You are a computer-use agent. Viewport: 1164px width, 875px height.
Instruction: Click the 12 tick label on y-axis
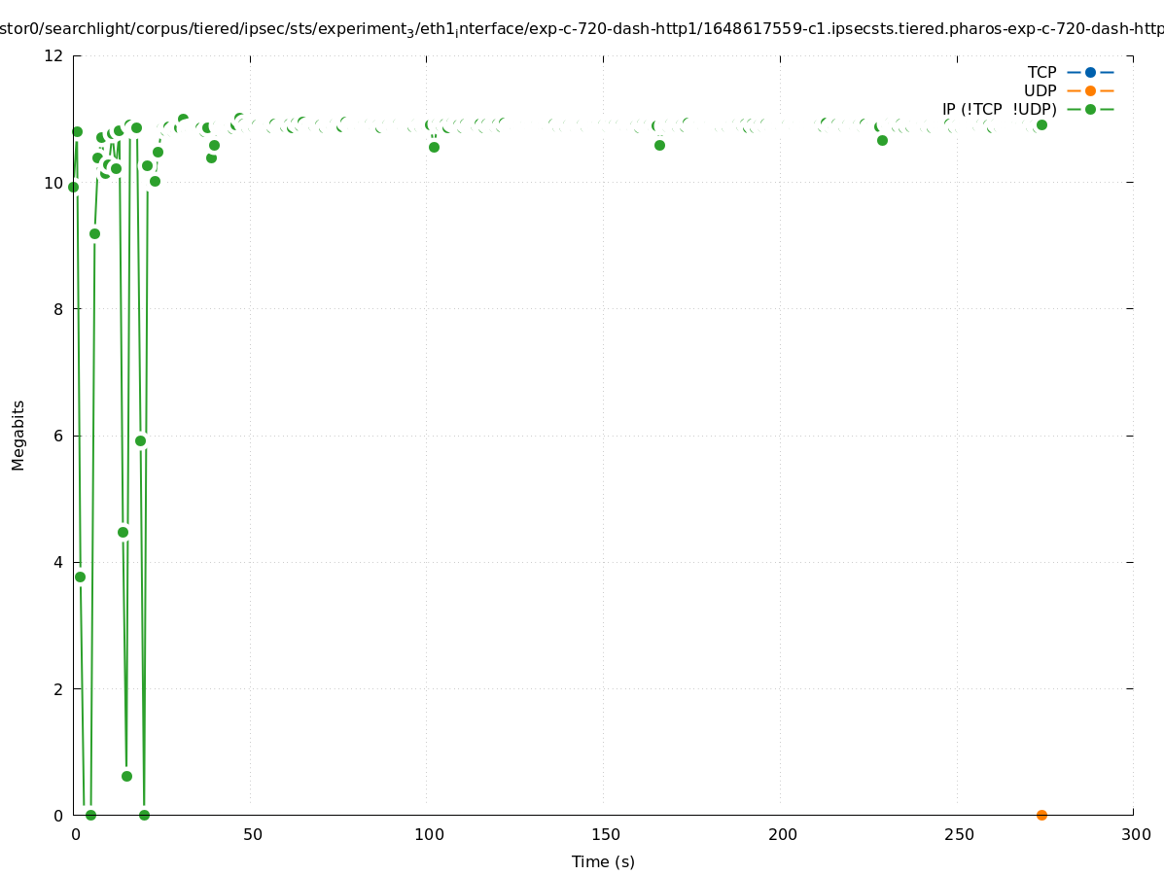tap(54, 55)
